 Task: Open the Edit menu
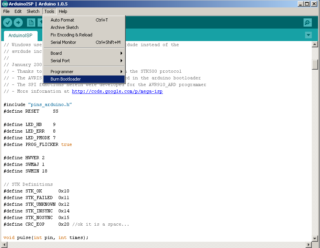[18, 11]
